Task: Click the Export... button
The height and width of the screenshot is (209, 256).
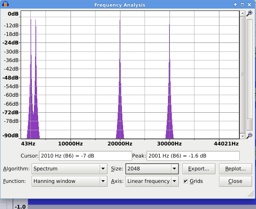Action: click(199, 169)
